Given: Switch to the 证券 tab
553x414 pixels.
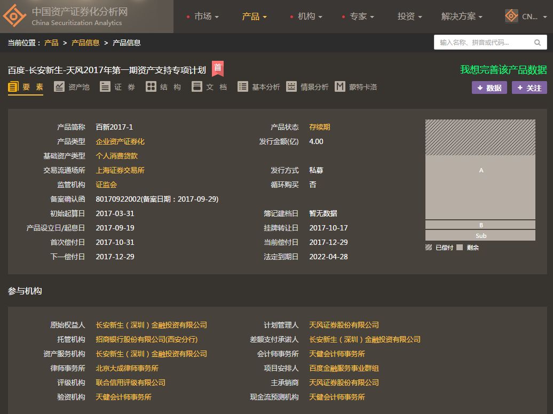Looking at the screenshot, I should coord(117,87).
